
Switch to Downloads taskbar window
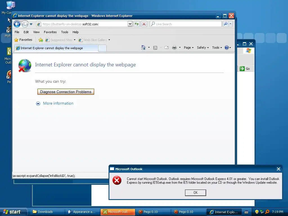pos(47,212)
